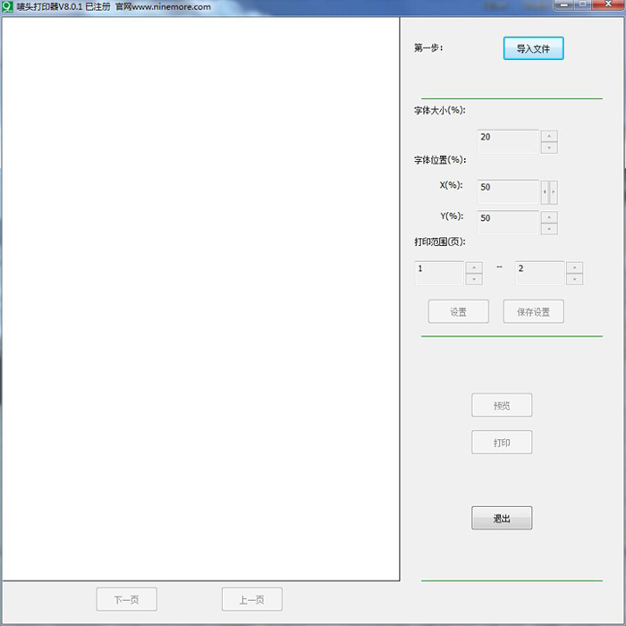This screenshot has width=626, height=626.
Task: Click the 设置 settings button
Action: click(458, 311)
